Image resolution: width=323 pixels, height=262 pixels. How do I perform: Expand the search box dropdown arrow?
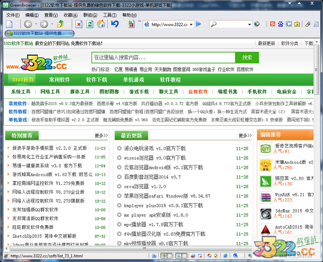click(x=249, y=24)
